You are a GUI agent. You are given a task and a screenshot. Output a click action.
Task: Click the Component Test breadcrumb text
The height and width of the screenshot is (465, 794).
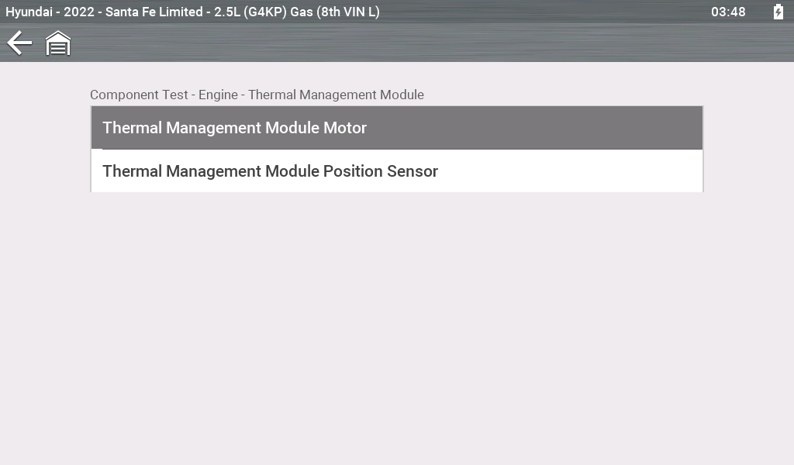coord(139,95)
